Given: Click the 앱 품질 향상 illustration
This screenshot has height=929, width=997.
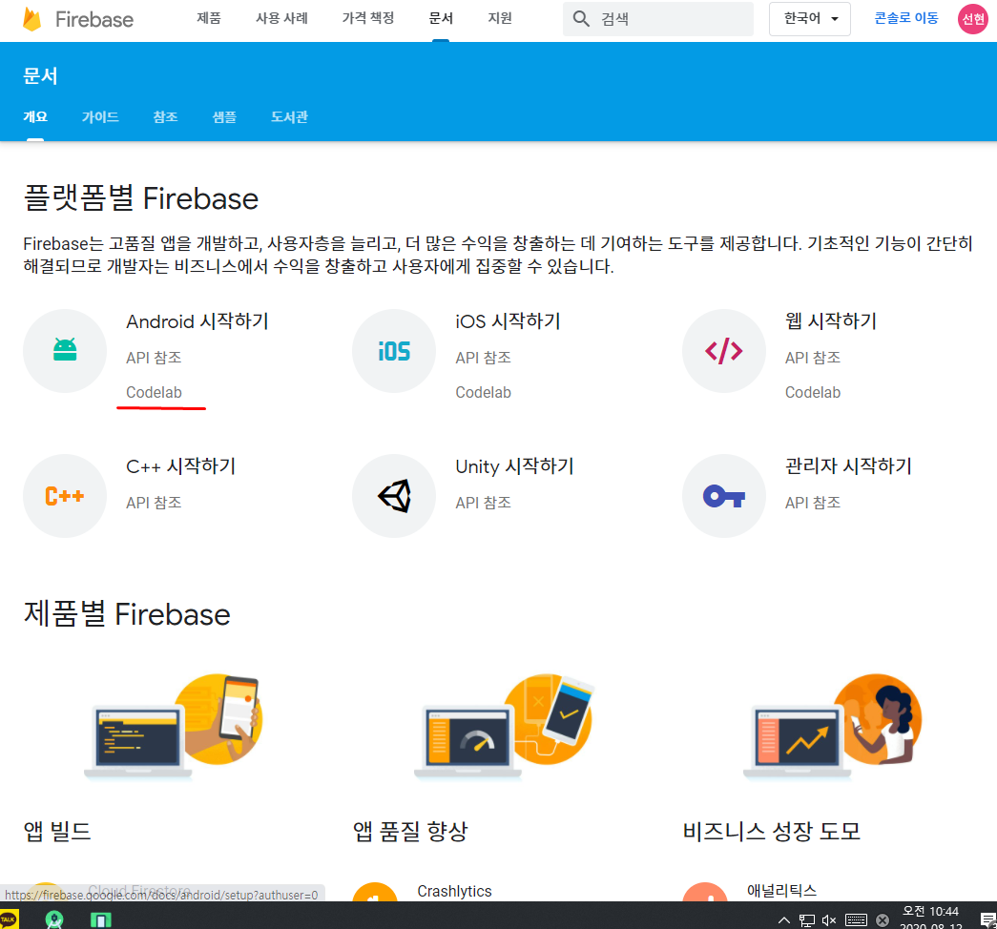Looking at the screenshot, I should click(x=504, y=726).
